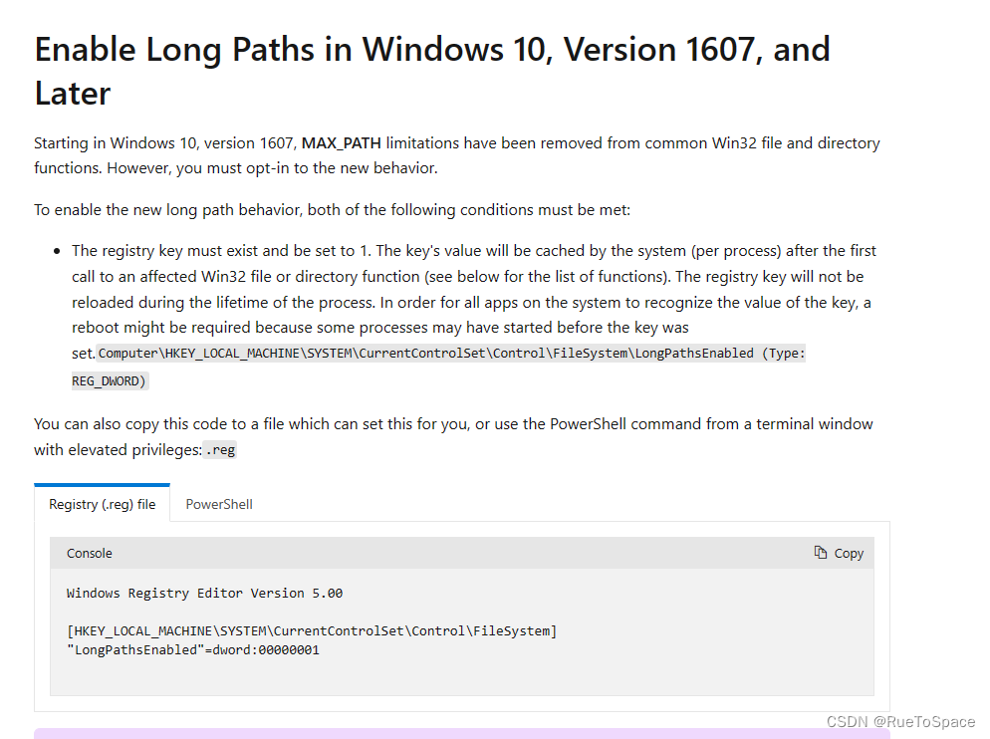Image resolution: width=990 pixels, height=739 pixels.
Task: Select the Registry (.reg) file tab
Action: [x=102, y=504]
